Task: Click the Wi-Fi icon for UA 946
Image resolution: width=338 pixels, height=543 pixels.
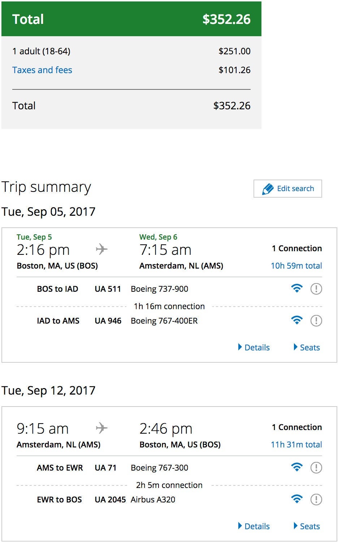Action: point(296,320)
